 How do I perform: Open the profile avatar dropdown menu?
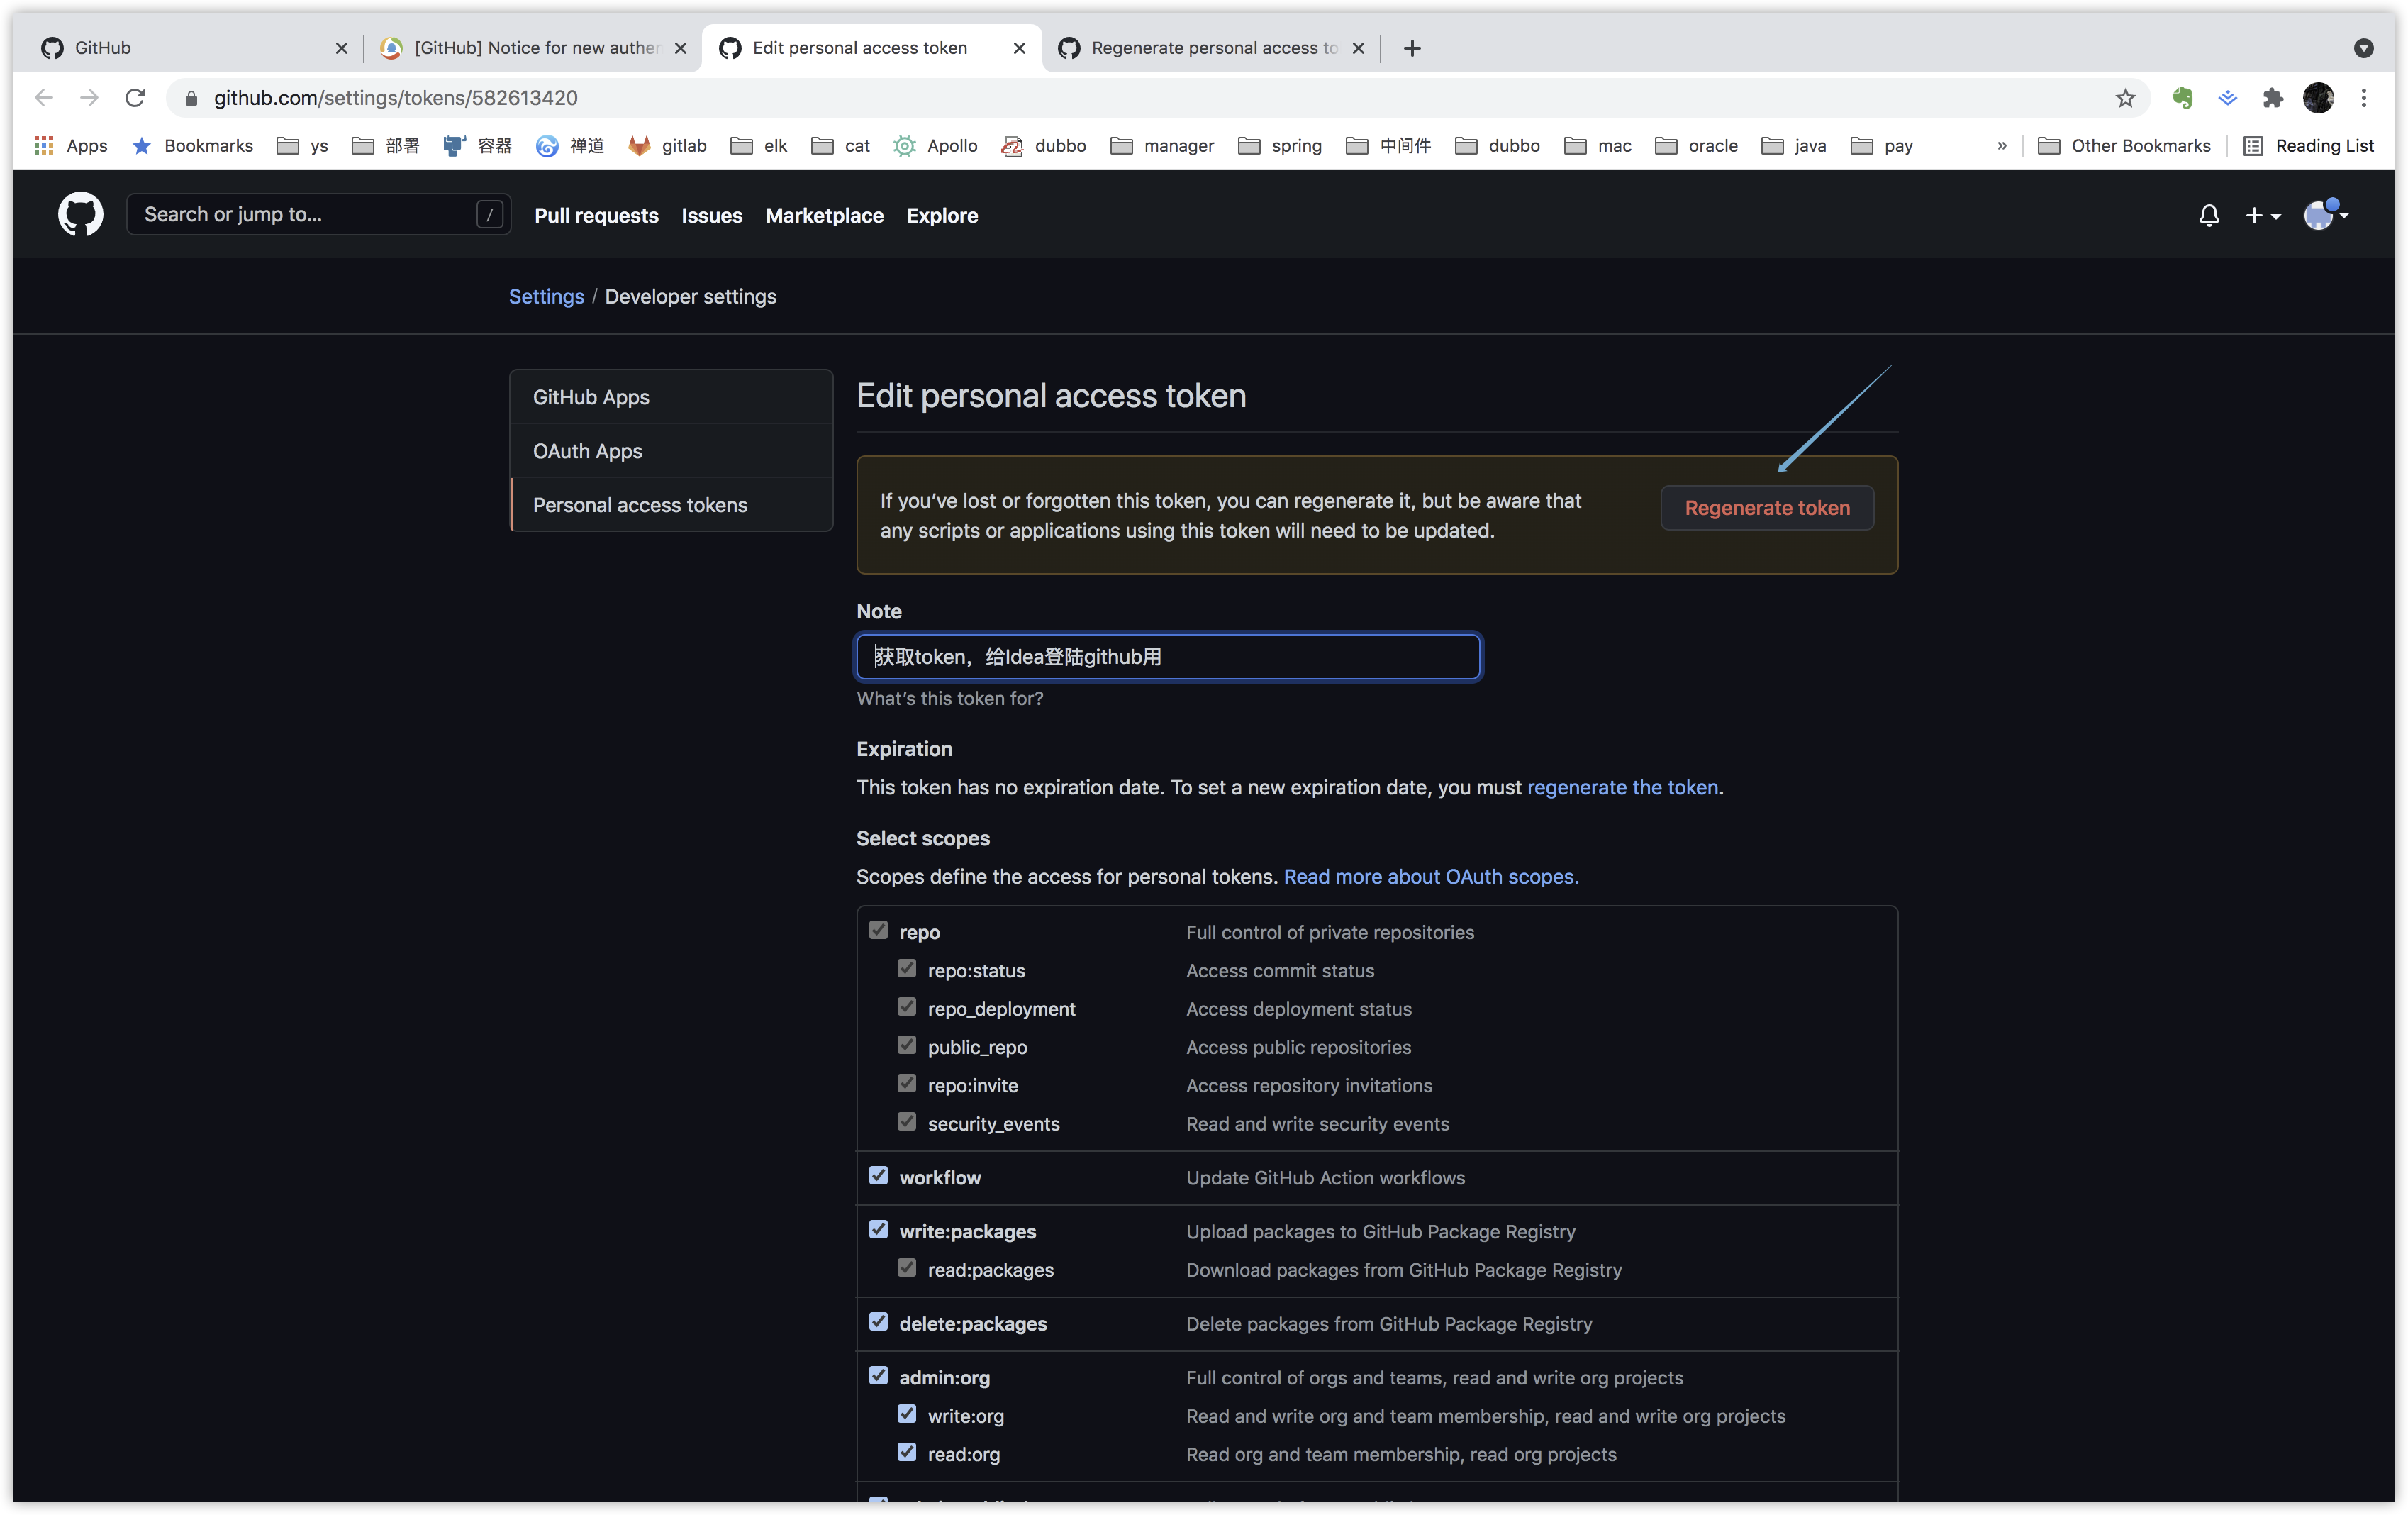[2325, 215]
